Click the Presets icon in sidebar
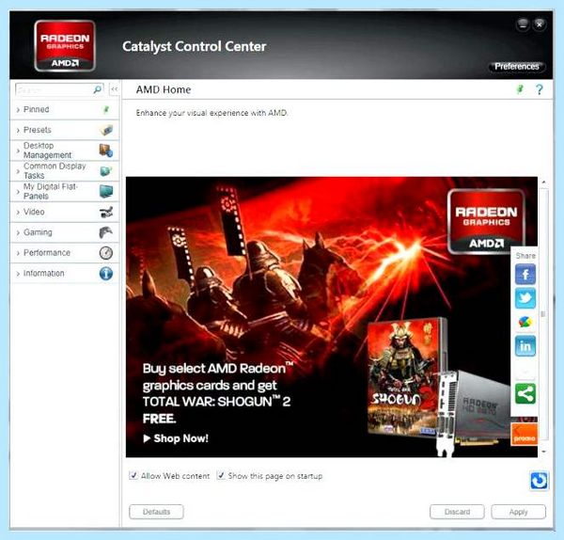The image size is (564, 540). (106, 130)
